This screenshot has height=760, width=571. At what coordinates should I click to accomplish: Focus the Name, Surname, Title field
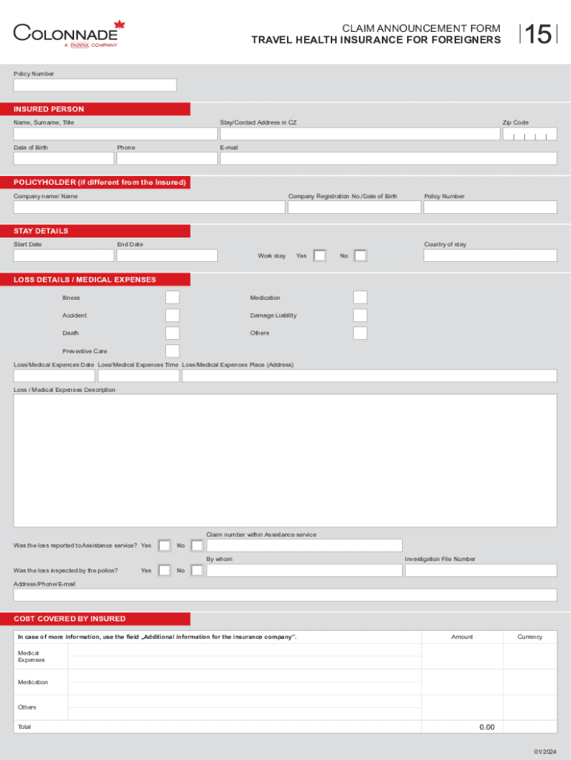click(x=115, y=134)
